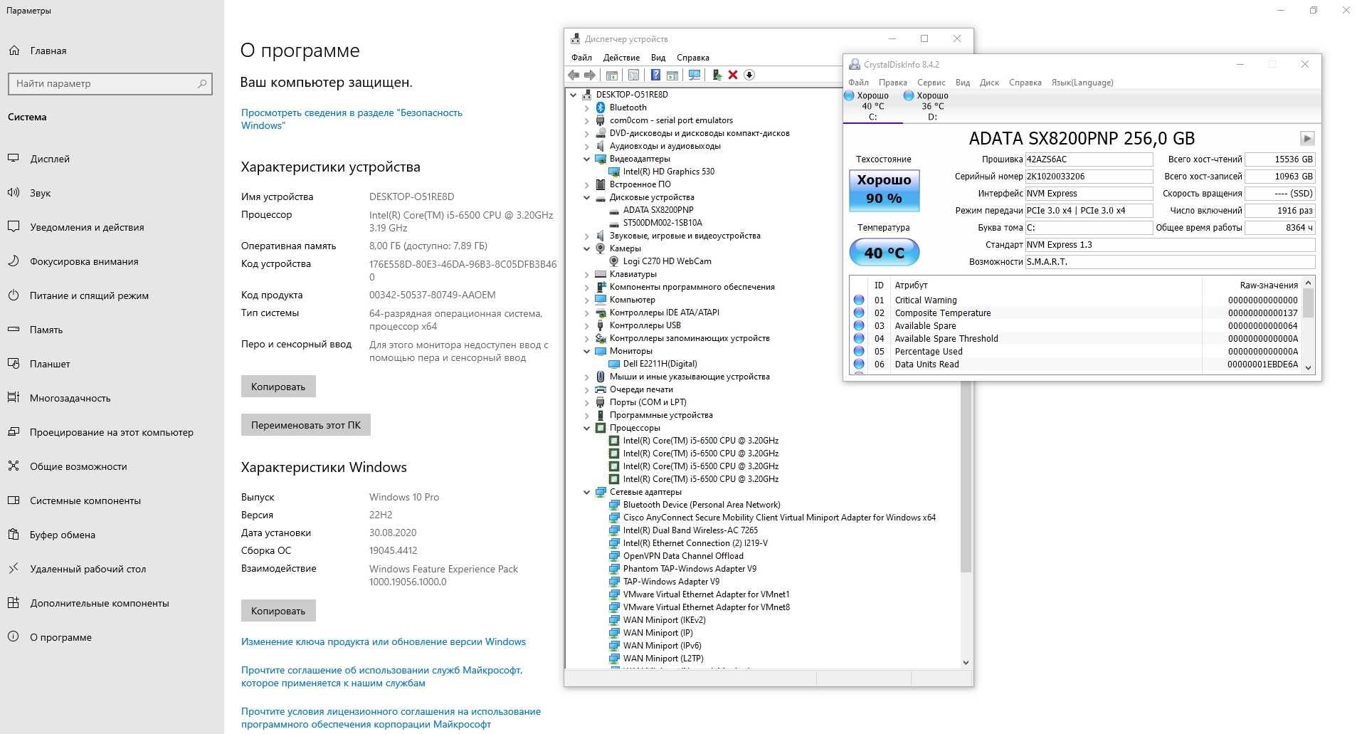Expand Контроллеры USB node
Viewport: 1357px width, 734px height.
[x=587, y=325]
